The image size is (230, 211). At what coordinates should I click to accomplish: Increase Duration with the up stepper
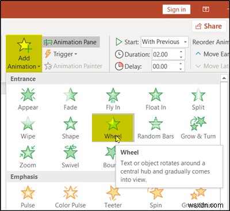click(x=181, y=52)
